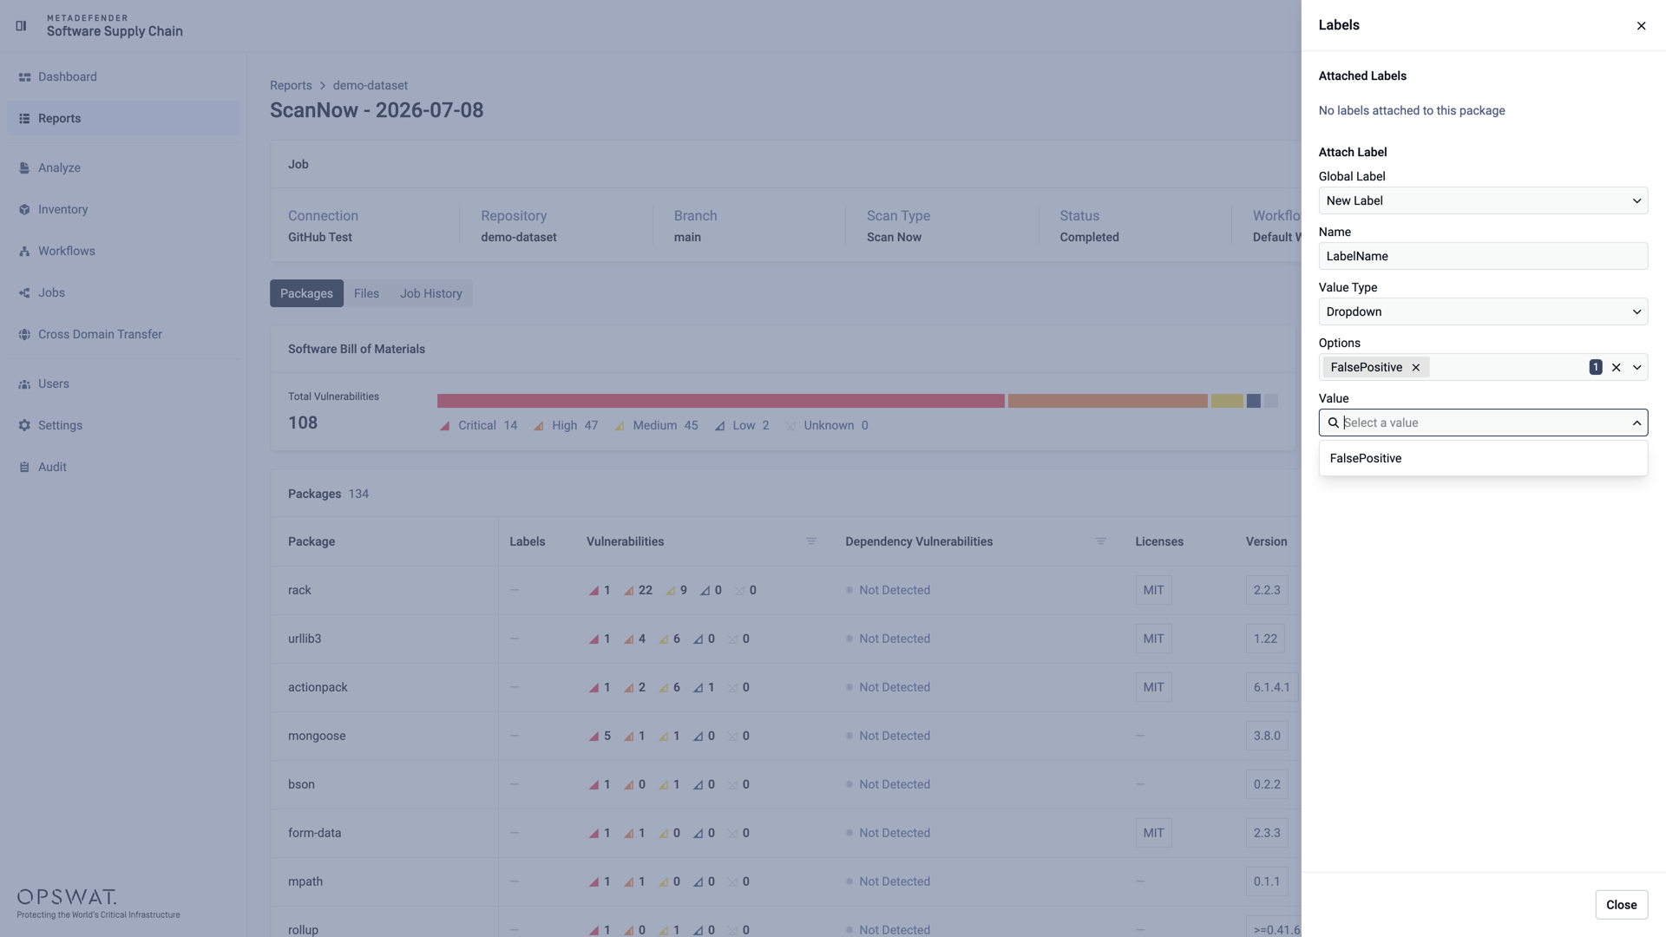The height and width of the screenshot is (937, 1666).
Task: Switch to the Packages tab
Action: [x=306, y=294]
